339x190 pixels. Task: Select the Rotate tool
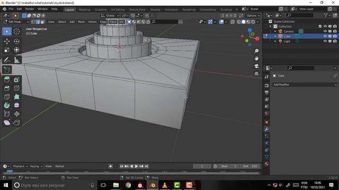[16, 41]
